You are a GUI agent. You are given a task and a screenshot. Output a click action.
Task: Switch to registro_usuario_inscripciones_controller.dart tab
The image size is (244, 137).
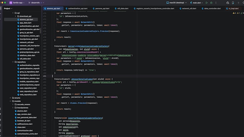[x=154, y=8]
